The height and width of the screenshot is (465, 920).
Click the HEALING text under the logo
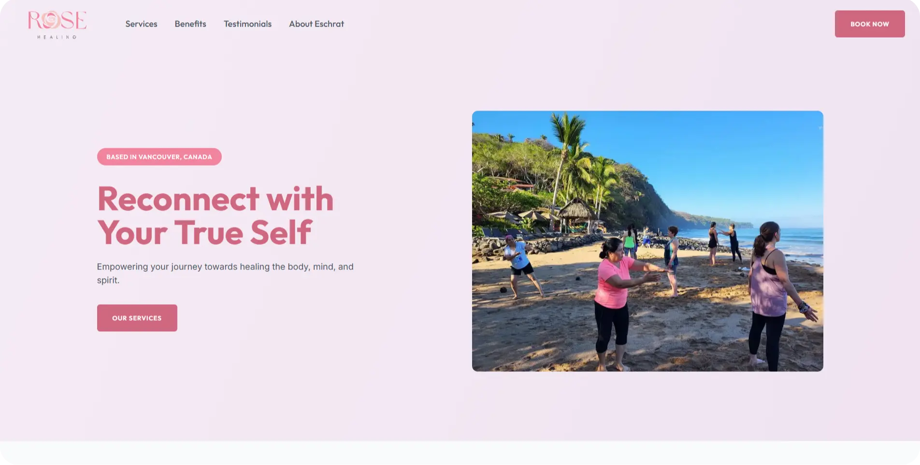57,37
